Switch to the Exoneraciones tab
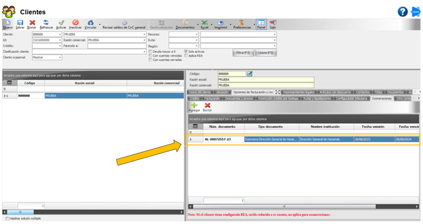This screenshot has width=423, height=224. (x=381, y=98)
